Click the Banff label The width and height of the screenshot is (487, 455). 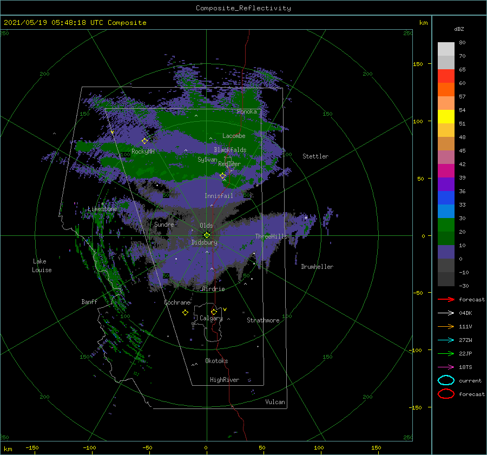(89, 301)
